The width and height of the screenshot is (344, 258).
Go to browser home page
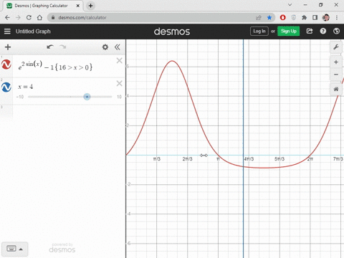[x=39, y=17]
